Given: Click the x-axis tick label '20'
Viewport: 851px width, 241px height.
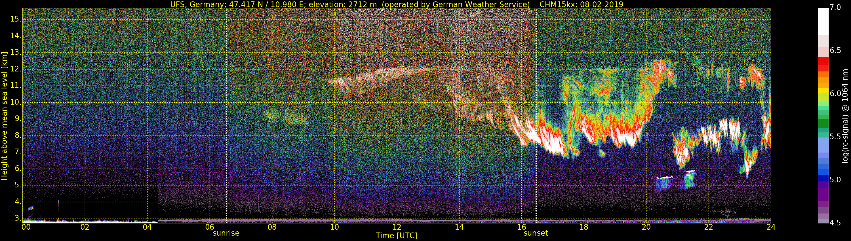Looking at the screenshot, I should (646, 227).
